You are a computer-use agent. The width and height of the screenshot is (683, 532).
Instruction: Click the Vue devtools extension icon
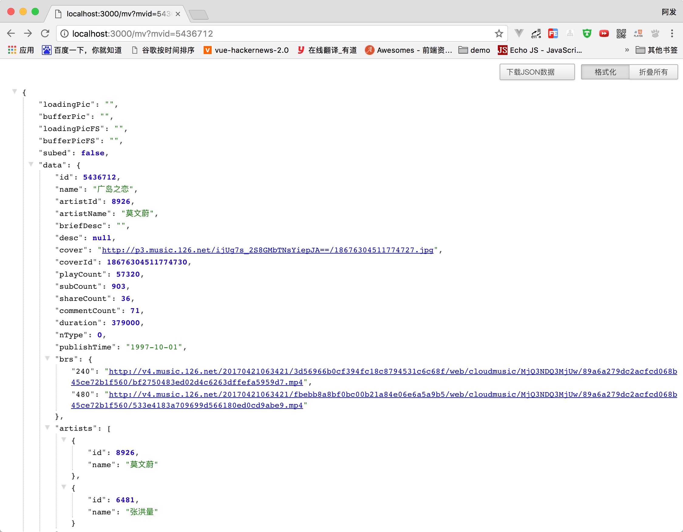(519, 33)
